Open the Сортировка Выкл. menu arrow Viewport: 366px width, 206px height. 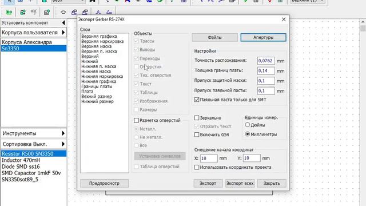tap(63, 144)
